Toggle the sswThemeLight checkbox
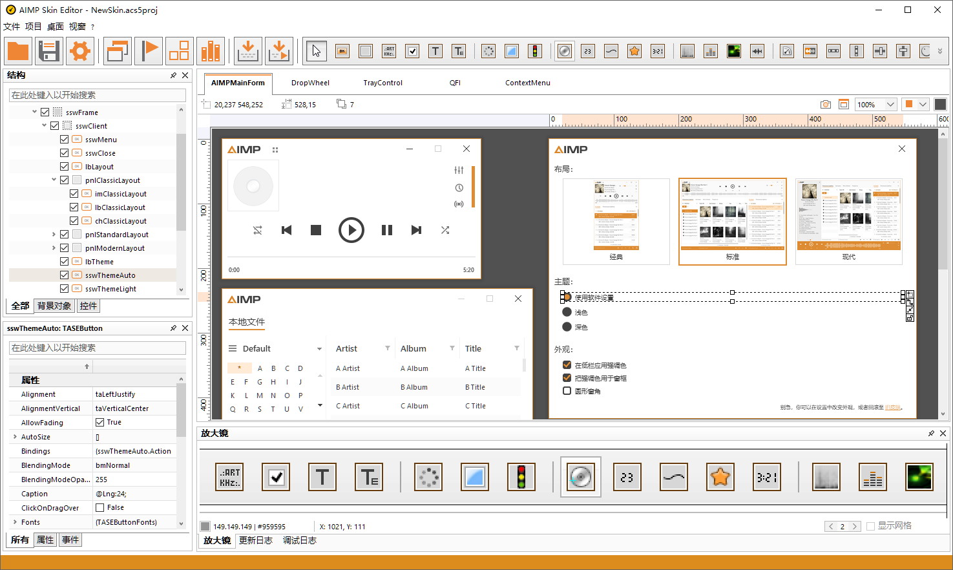 64,288
